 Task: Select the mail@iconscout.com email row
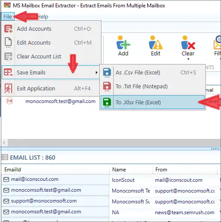point(55,179)
